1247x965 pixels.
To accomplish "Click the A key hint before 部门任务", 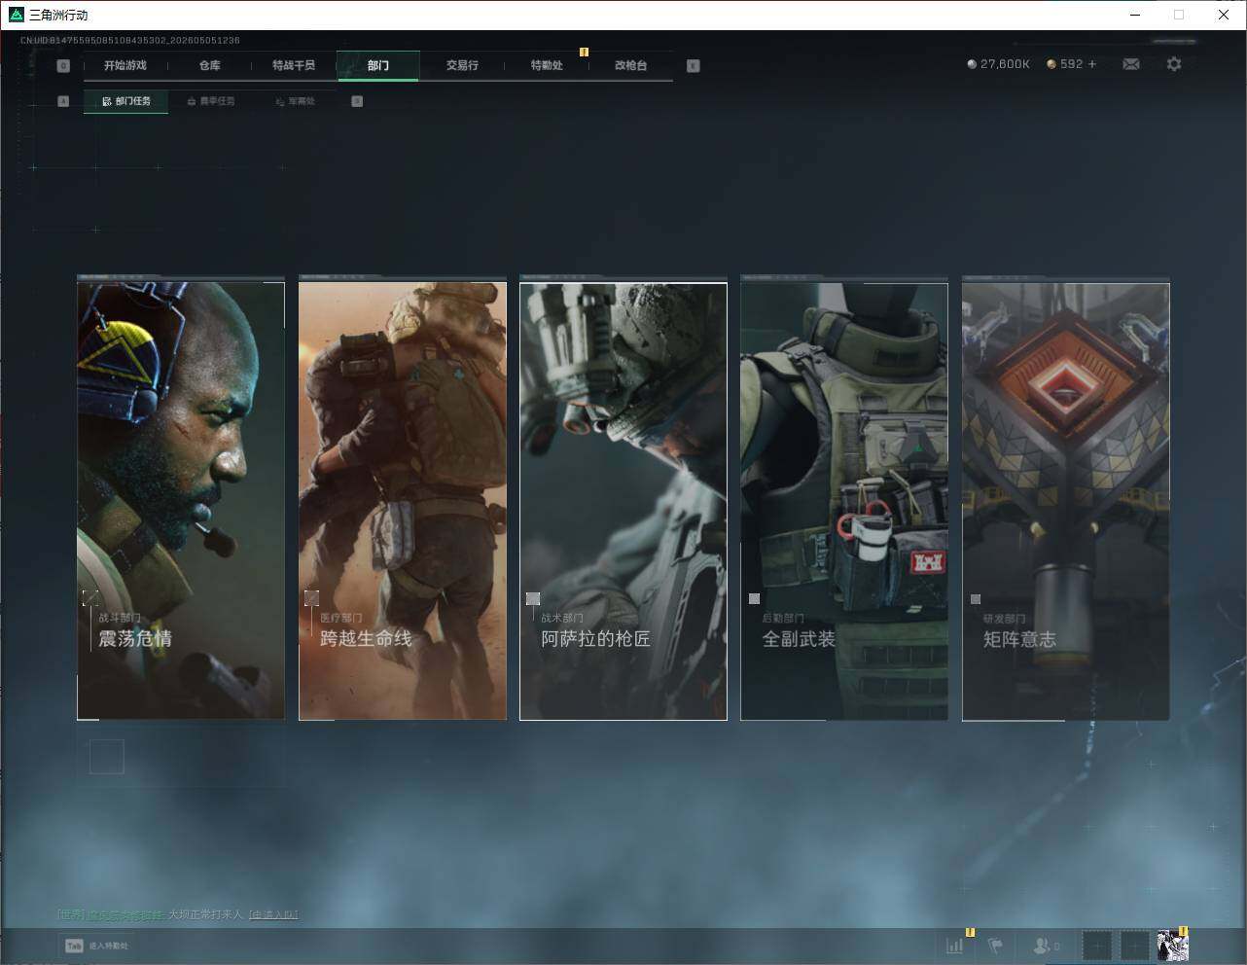I will tap(63, 101).
